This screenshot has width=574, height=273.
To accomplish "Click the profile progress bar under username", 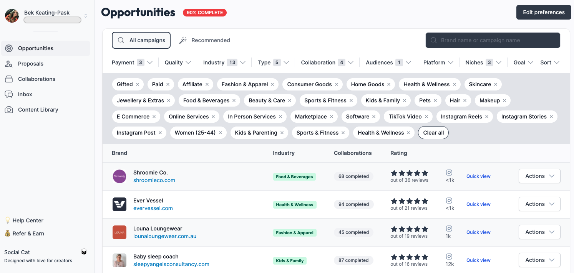I will pos(52,20).
